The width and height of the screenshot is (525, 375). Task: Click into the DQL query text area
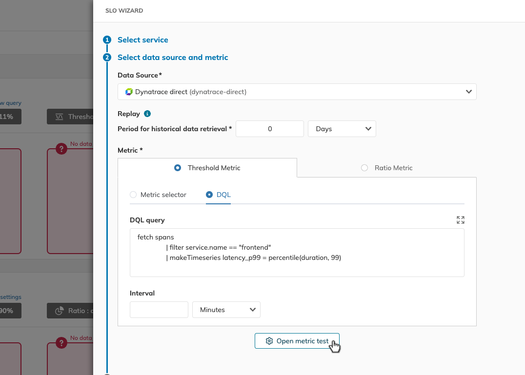coord(297,253)
